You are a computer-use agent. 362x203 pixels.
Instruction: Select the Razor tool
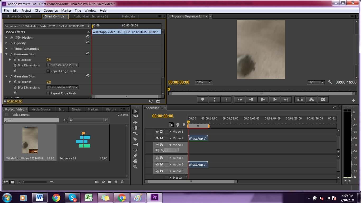[135, 139]
